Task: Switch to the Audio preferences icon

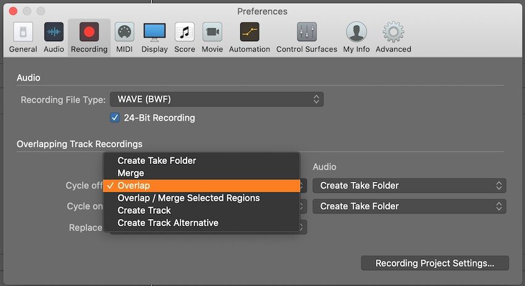Action: pos(54,38)
